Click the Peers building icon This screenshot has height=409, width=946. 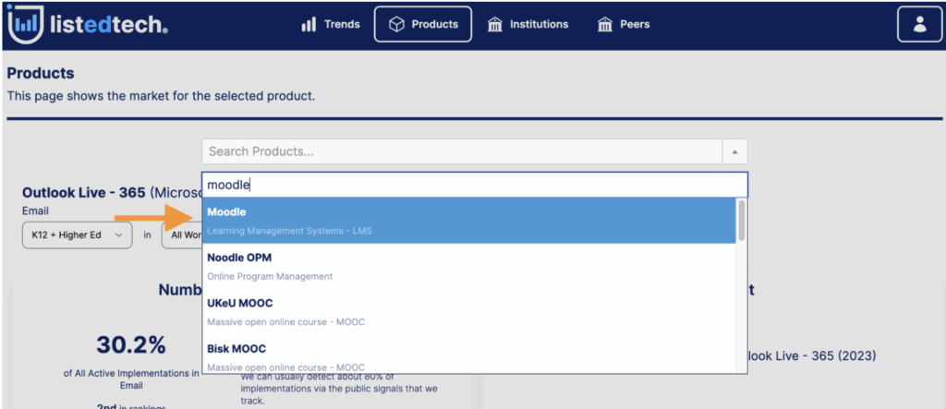(604, 25)
